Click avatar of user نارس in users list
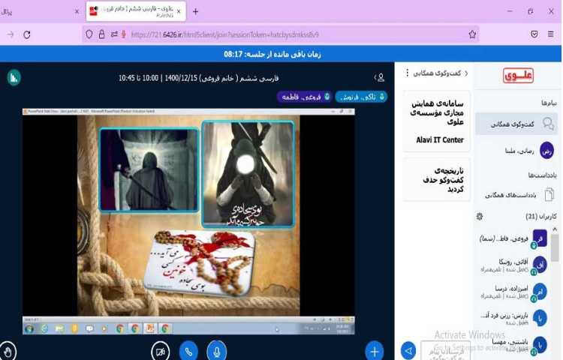 point(540,319)
